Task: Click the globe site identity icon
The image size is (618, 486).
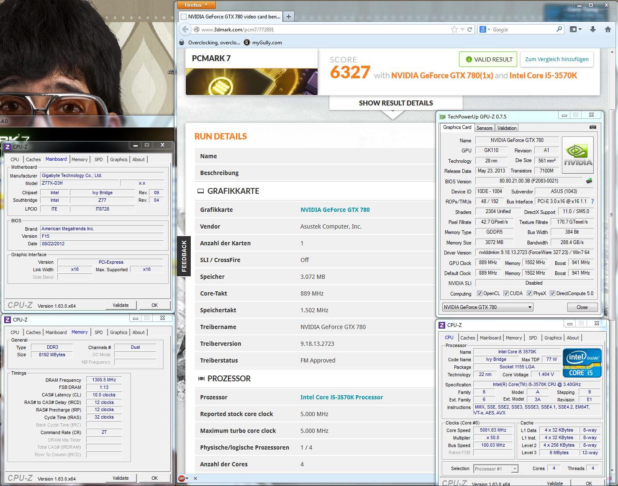Action: (196, 30)
